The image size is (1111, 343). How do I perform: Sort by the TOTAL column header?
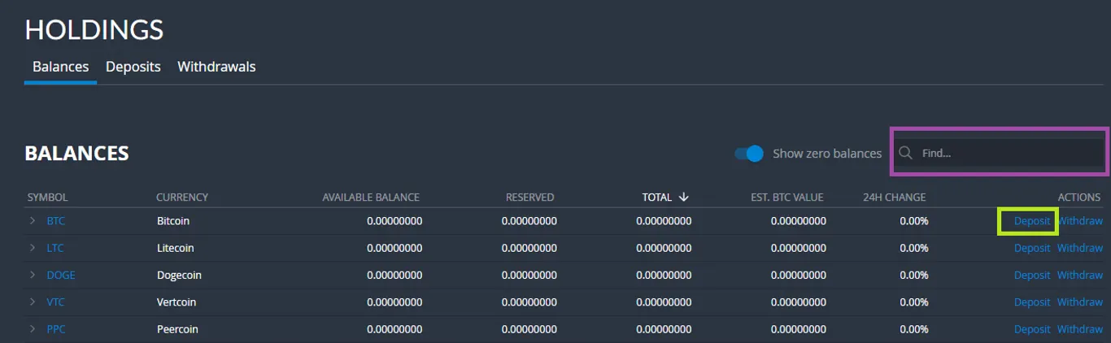pos(657,197)
